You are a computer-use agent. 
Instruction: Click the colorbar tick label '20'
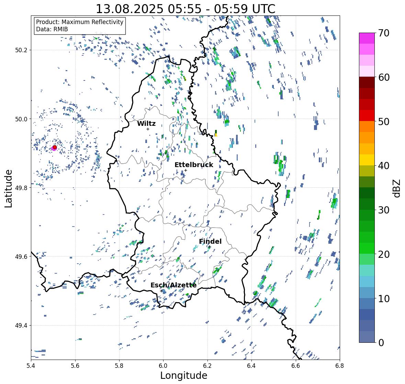click(x=384, y=254)
